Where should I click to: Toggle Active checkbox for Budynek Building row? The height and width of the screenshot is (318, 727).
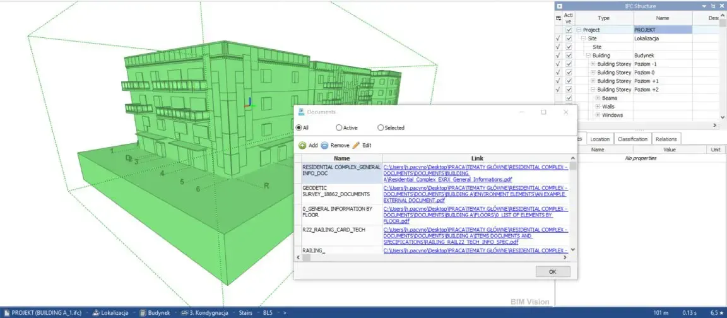(569, 55)
